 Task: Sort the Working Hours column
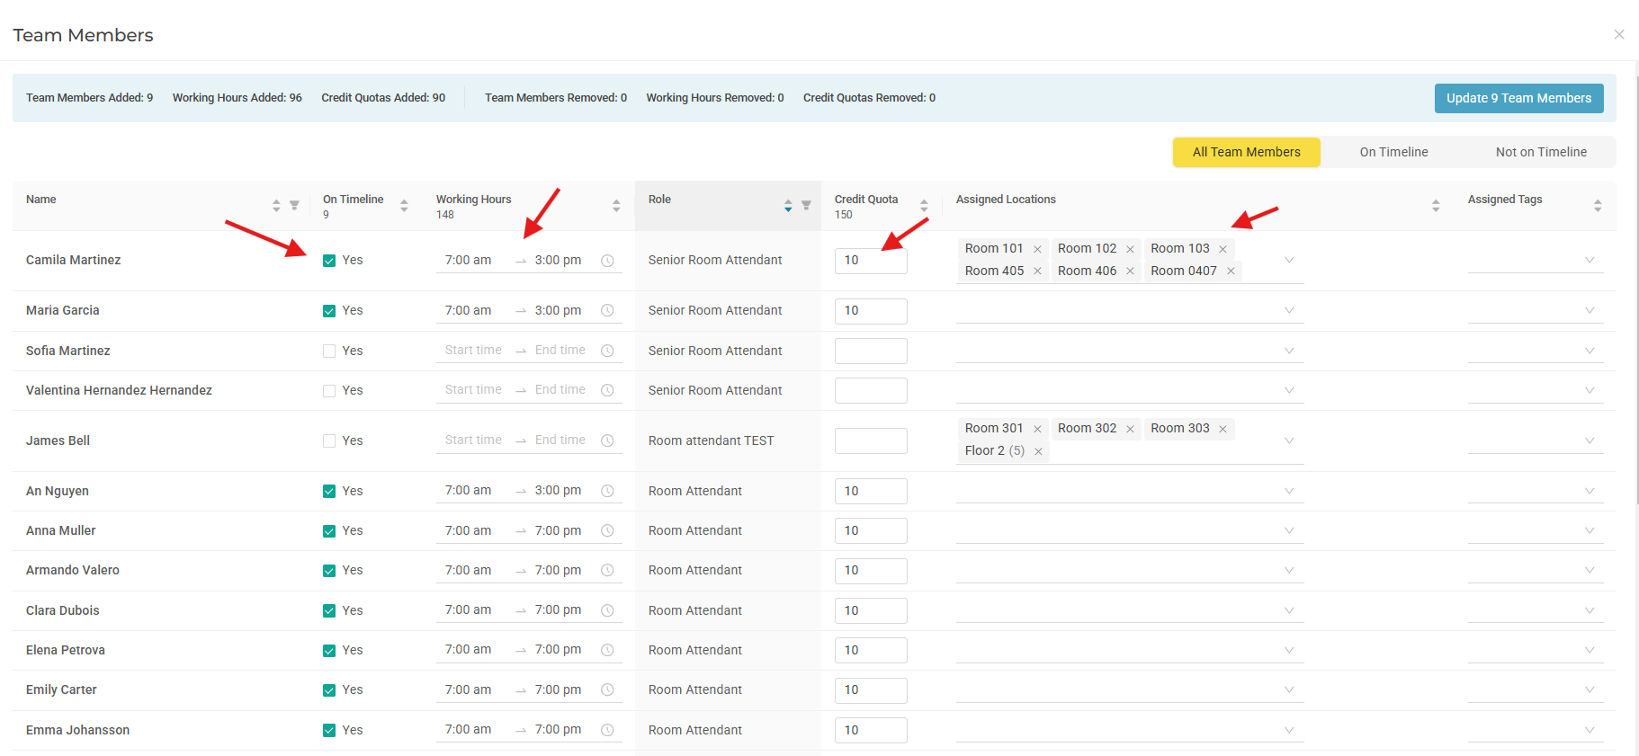tap(616, 206)
